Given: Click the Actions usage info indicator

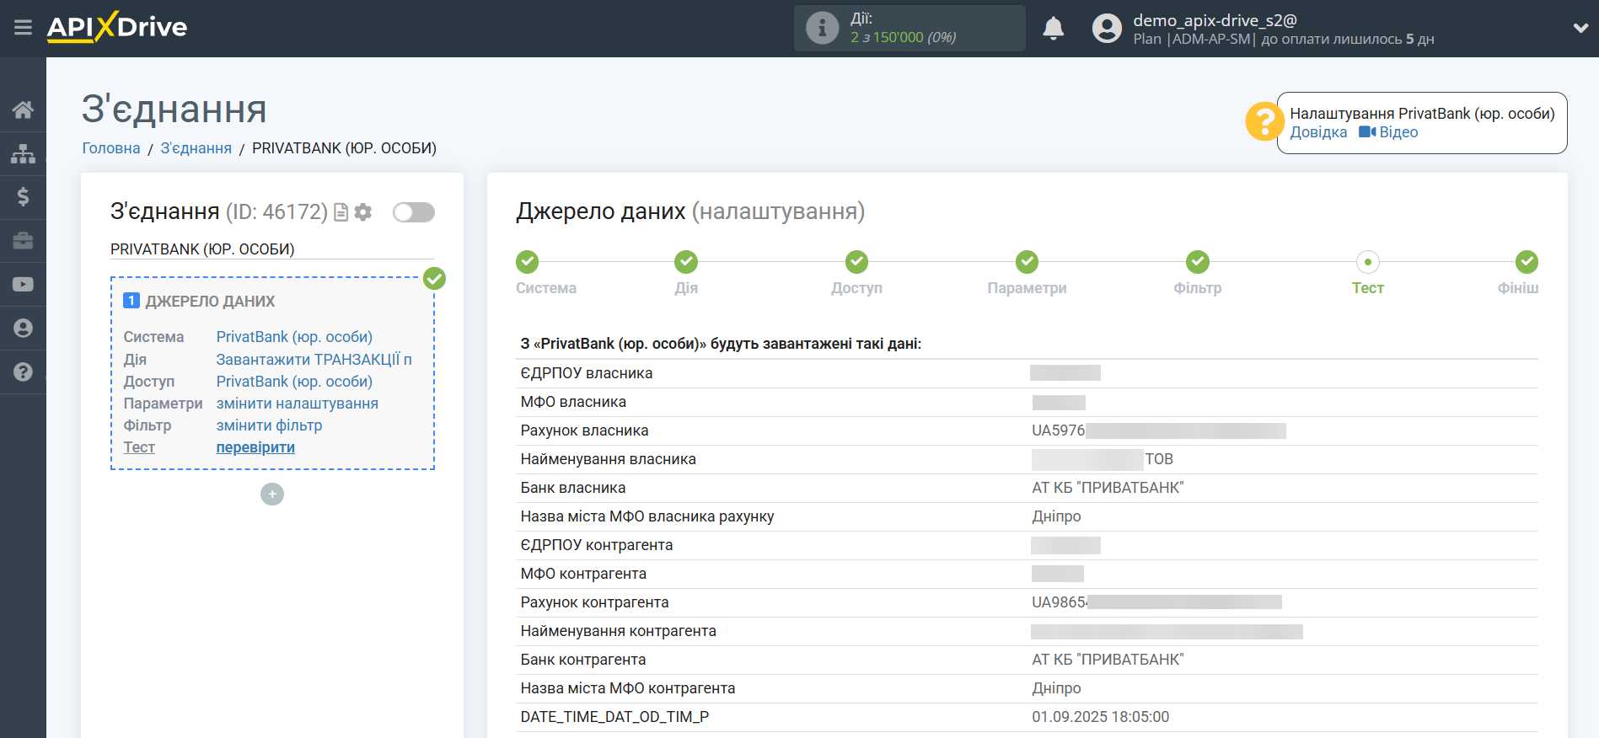Looking at the screenshot, I should click(x=909, y=29).
